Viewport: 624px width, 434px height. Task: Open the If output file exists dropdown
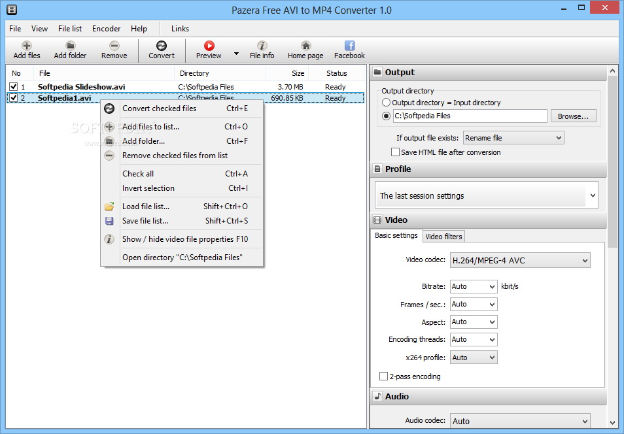pos(513,138)
